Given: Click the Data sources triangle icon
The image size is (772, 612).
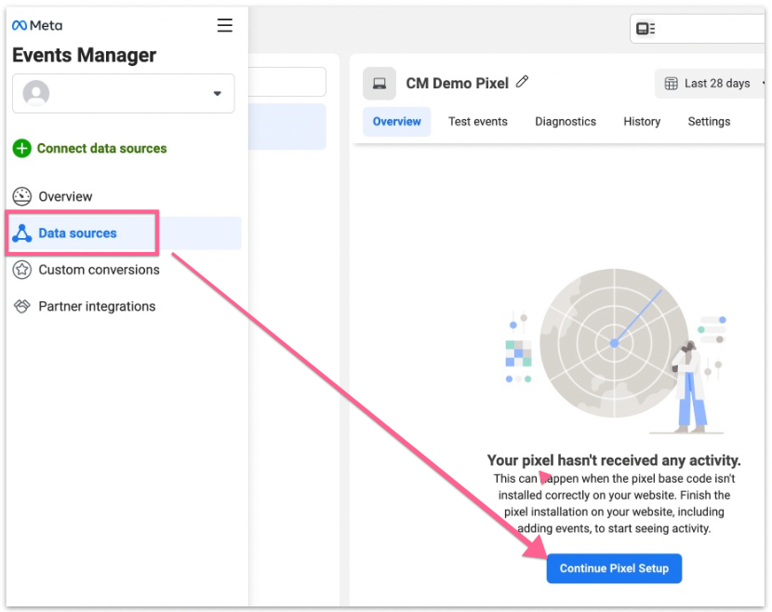Looking at the screenshot, I should click(22, 233).
